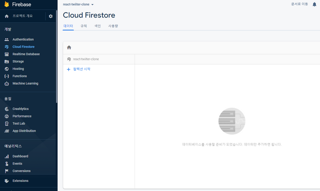Click the 애널리틱스 section heading
The width and height of the screenshot is (320, 191).
click(13, 146)
